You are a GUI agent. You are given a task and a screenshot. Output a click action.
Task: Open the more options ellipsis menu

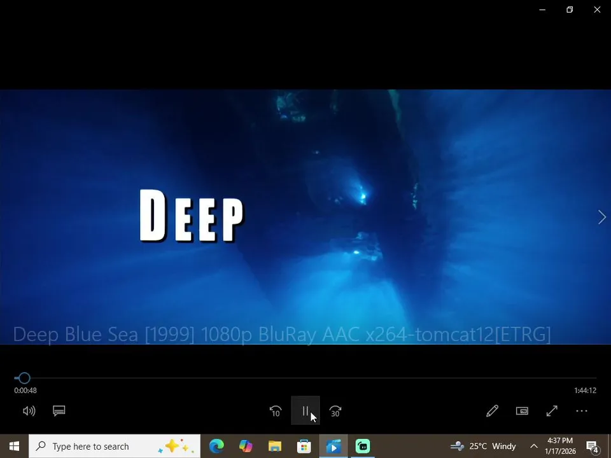pyautogui.click(x=581, y=411)
